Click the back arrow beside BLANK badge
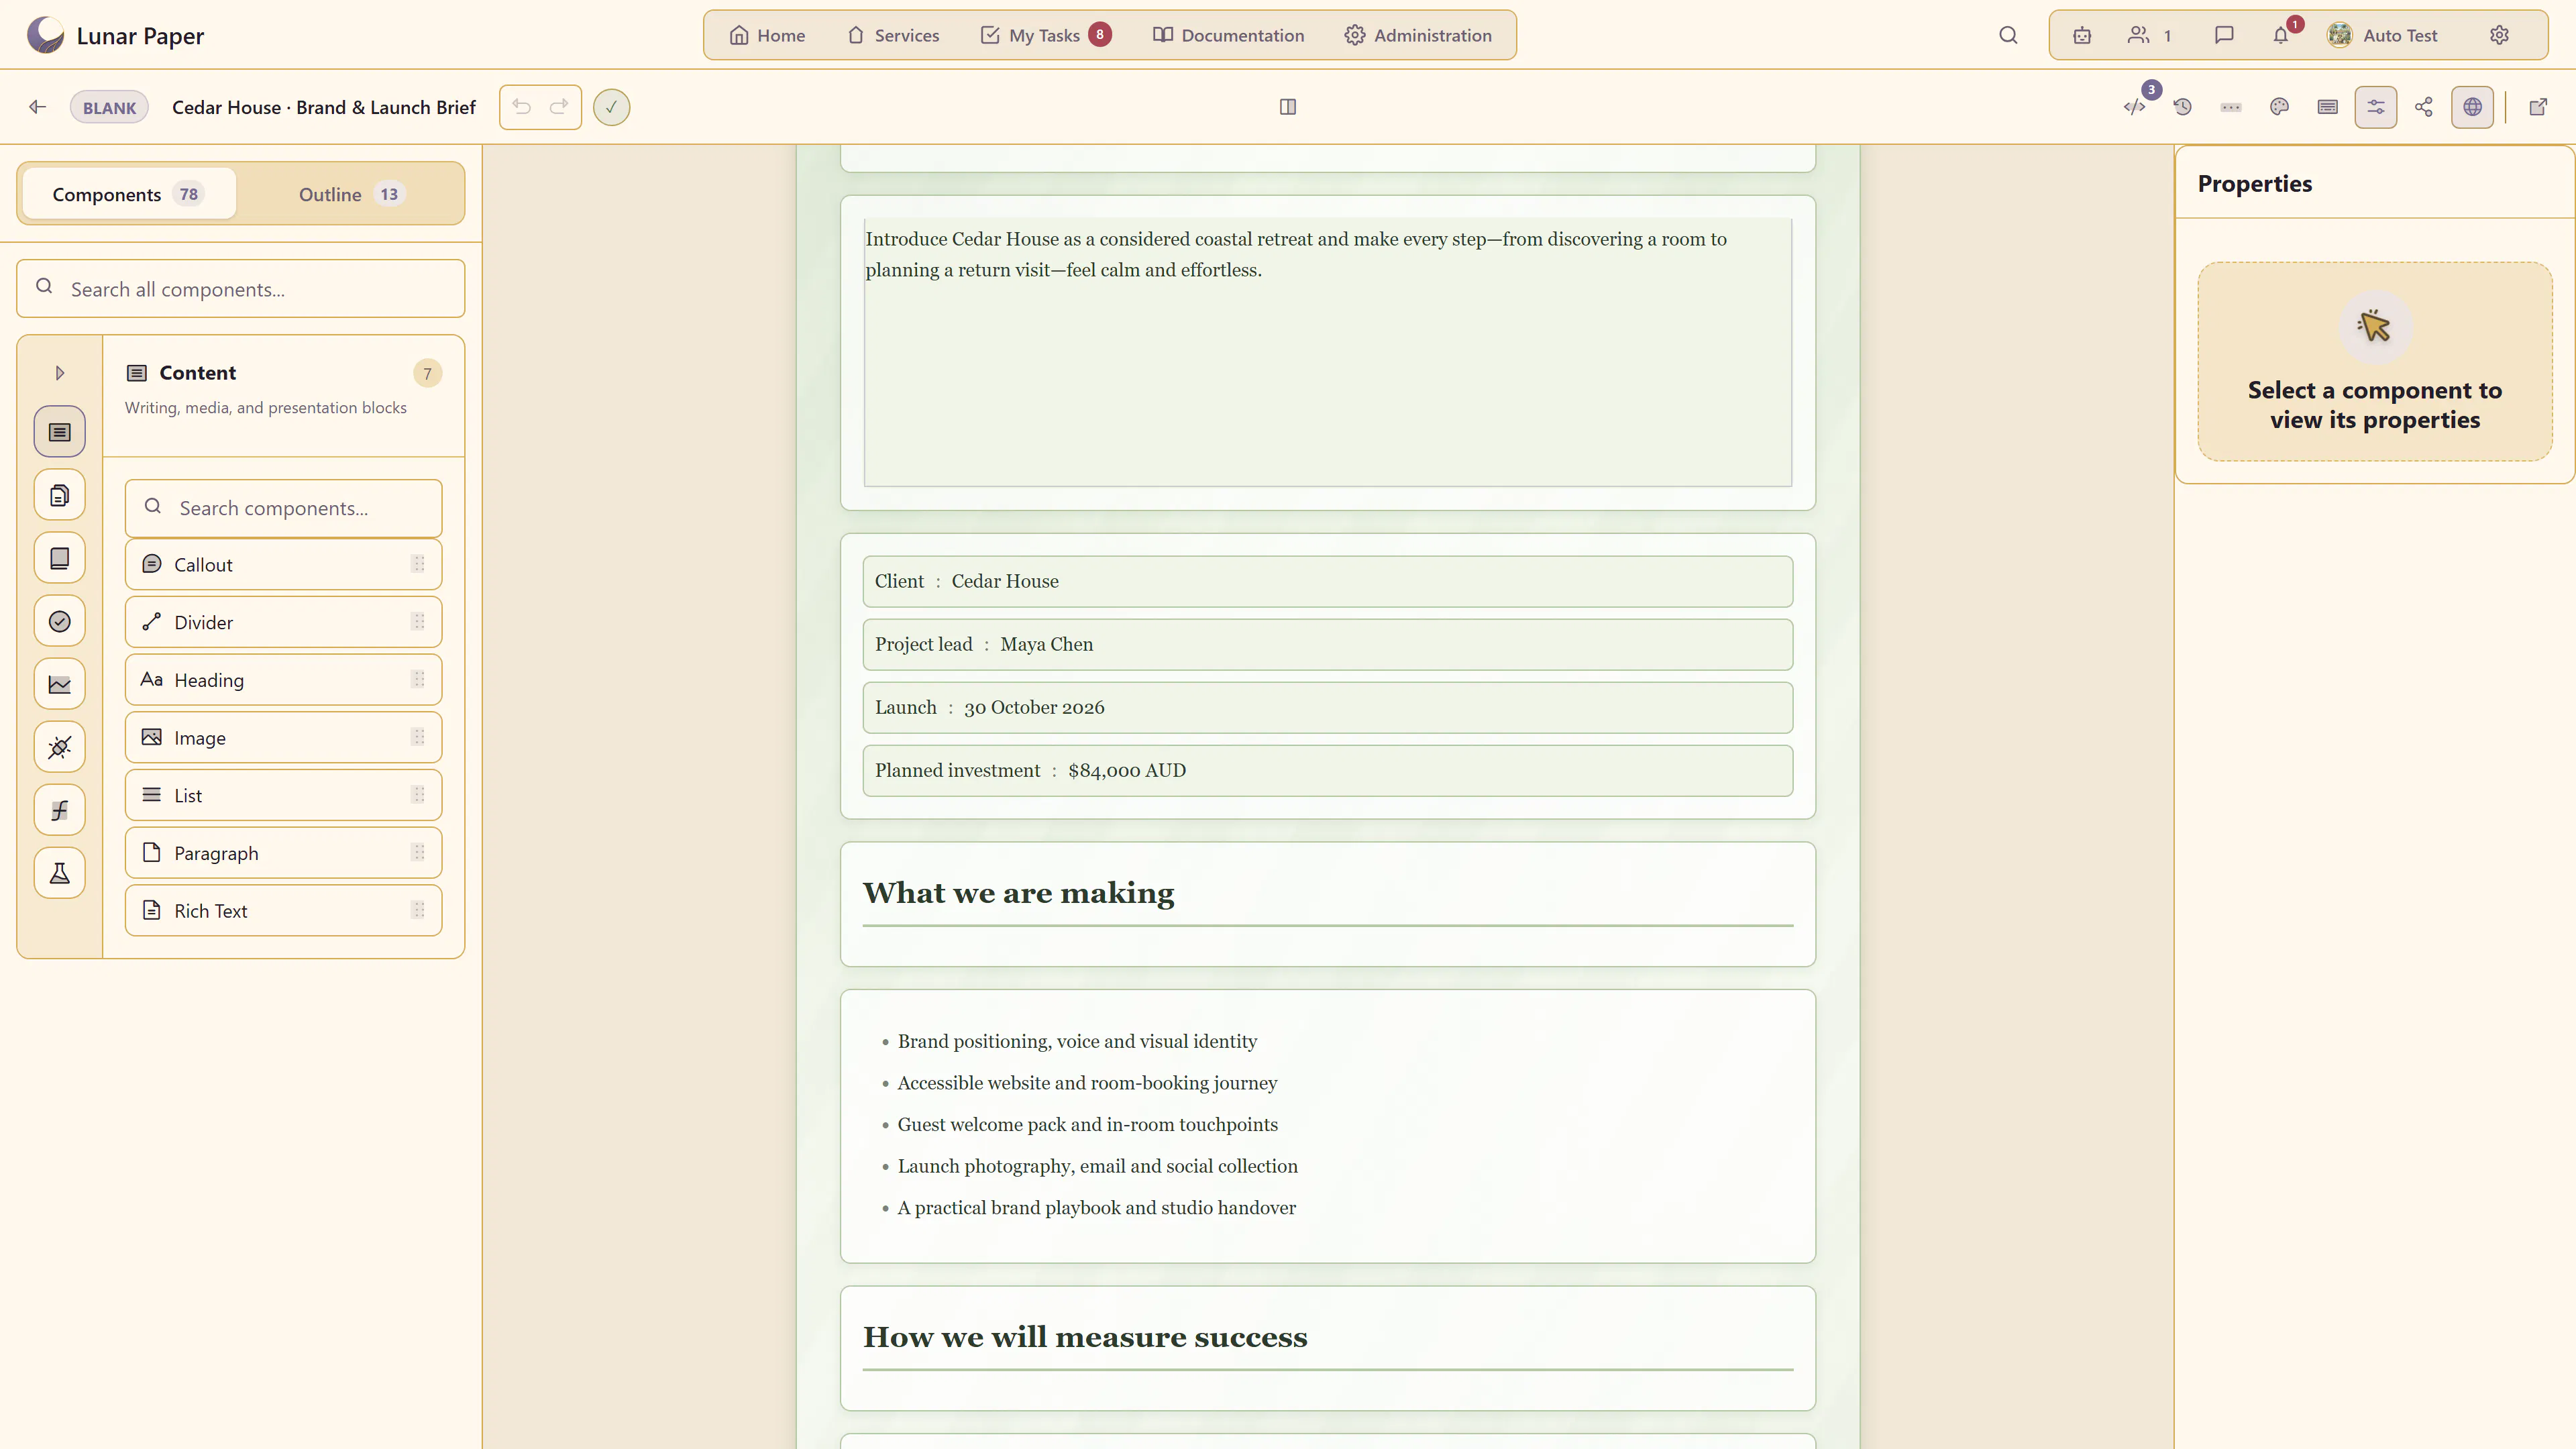 click(x=38, y=107)
